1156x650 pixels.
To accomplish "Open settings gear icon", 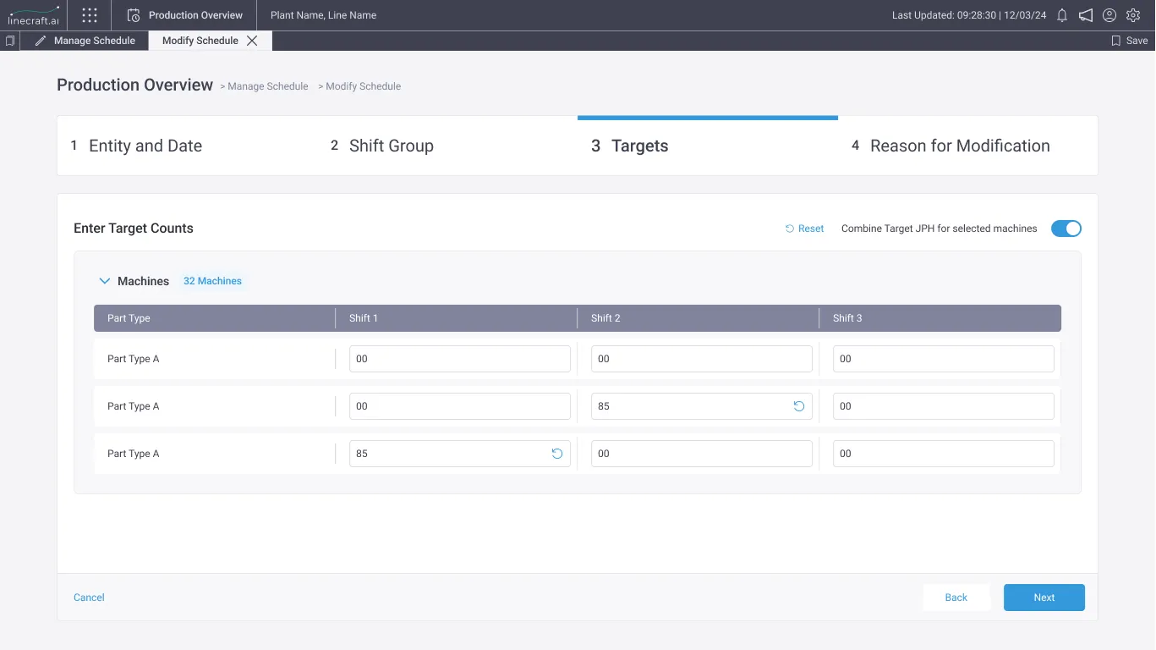I will [1133, 15].
